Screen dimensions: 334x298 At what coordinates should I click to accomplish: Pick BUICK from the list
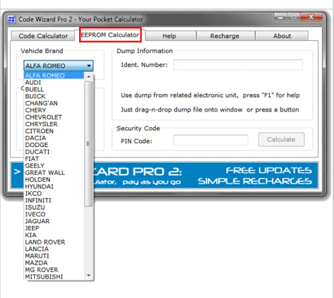pos(54,96)
